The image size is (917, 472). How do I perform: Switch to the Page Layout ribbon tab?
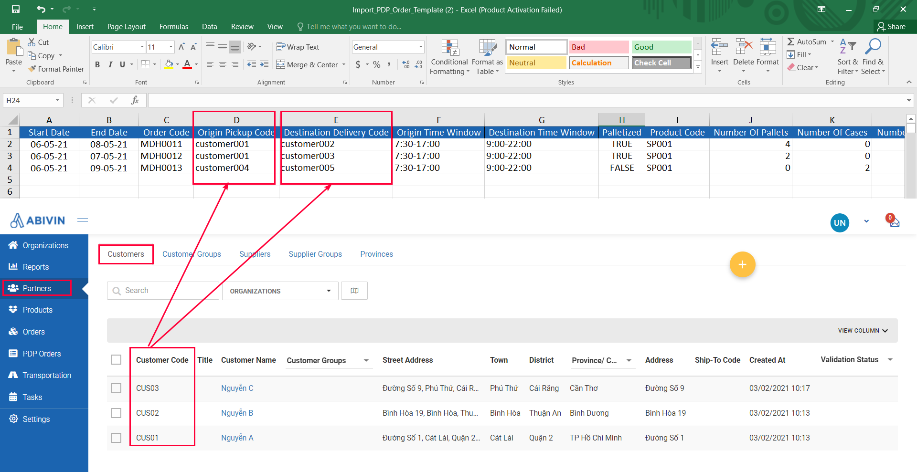coord(127,27)
